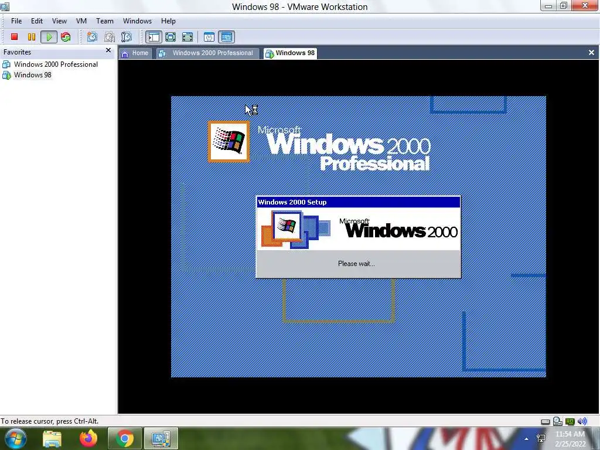600x450 pixels.
Task: Open the Windows menu
Action: click(x=137, y=21)
